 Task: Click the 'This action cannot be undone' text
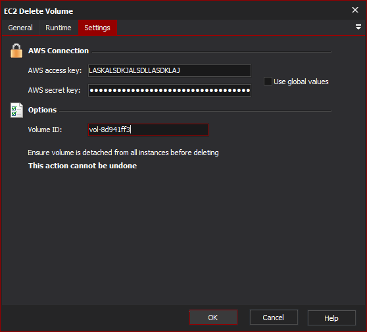[x=83, y=166]
